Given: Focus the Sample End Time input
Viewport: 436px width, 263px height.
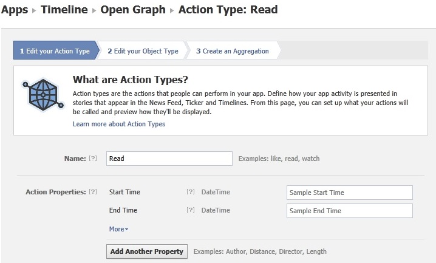Looking at the screenshot, I should (x=349, y=211).
